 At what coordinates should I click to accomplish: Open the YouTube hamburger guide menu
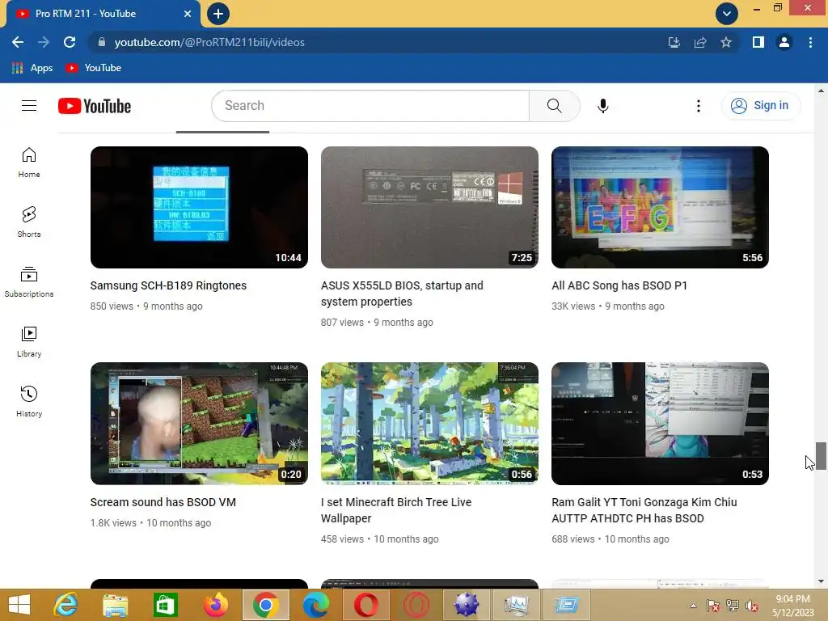29,106
